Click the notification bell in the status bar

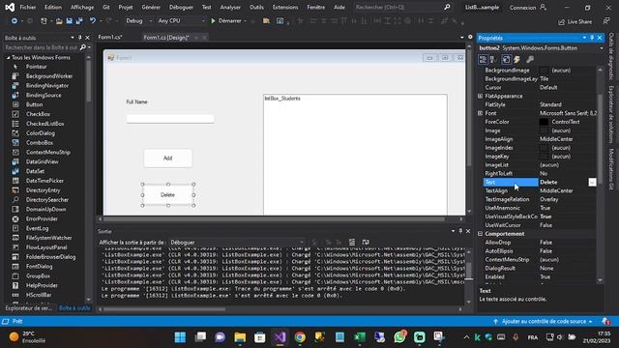click(606, 321)
